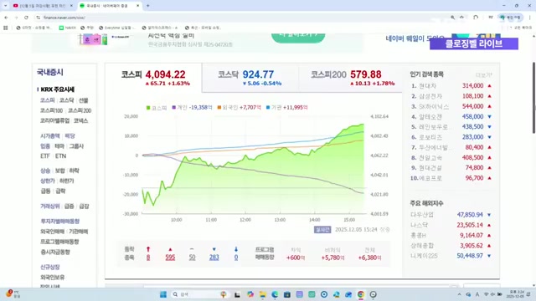The width and height of the screenshot is (536, 301).
Task: Open ETF link in sidebar
Action: 45,156
